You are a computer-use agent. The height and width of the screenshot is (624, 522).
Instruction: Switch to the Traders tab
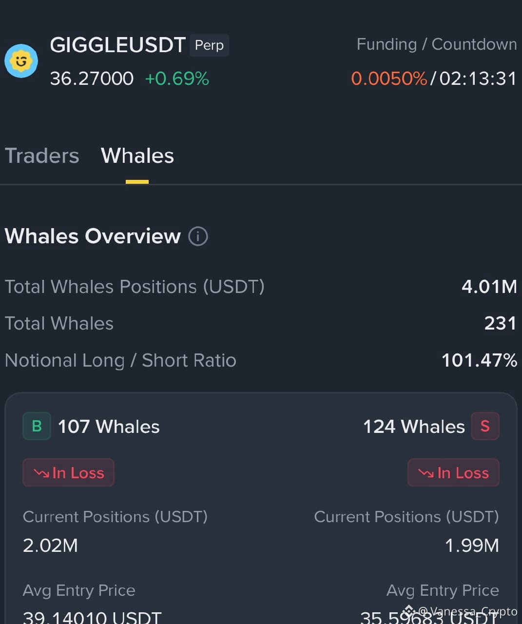tap(42, 156)
